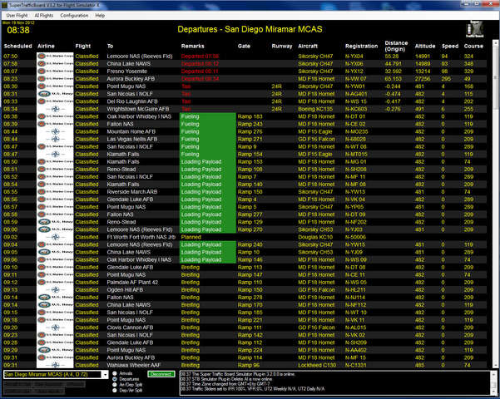Click the Klamath Falls destination on the 08:50 row

[x=123, y=162]
